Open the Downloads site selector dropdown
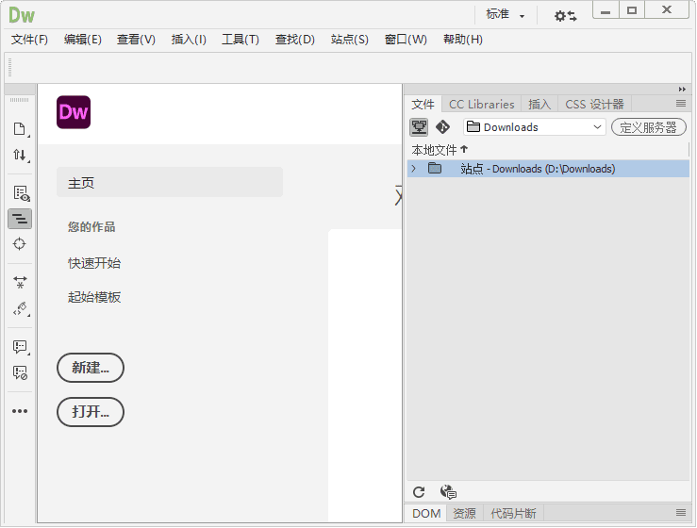 pyautogui.click(x=535, y=127)
